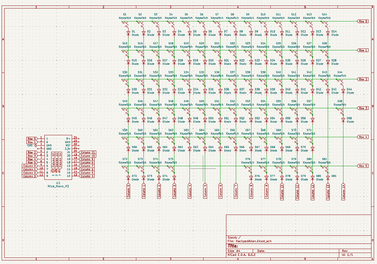Screen dimensions: 377x264
Task: Click the S81 keyswitch reference label
Action: (324, 159)
